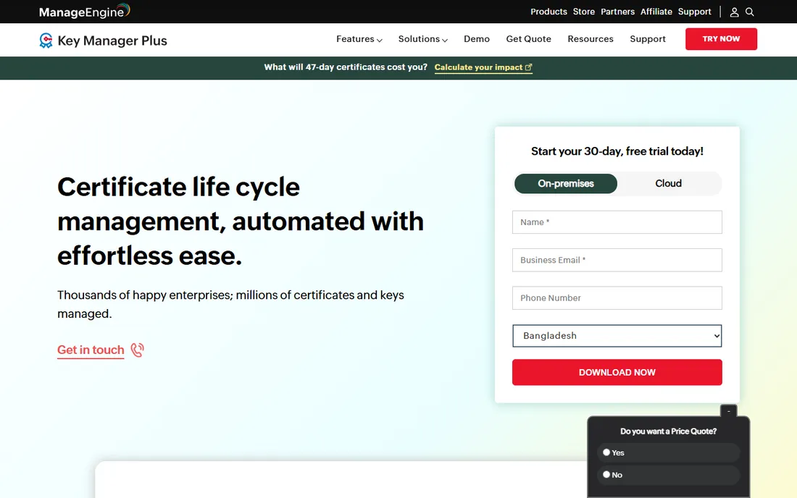Open the user account icon
The width and height of the screenshot is (797, 498).
(x=734, y=12)
